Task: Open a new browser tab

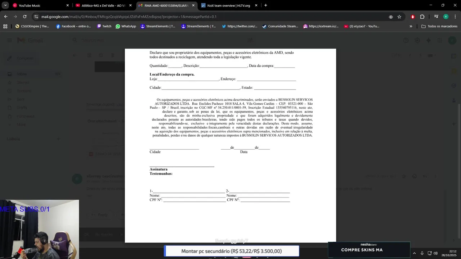Action: pos(265,5)
